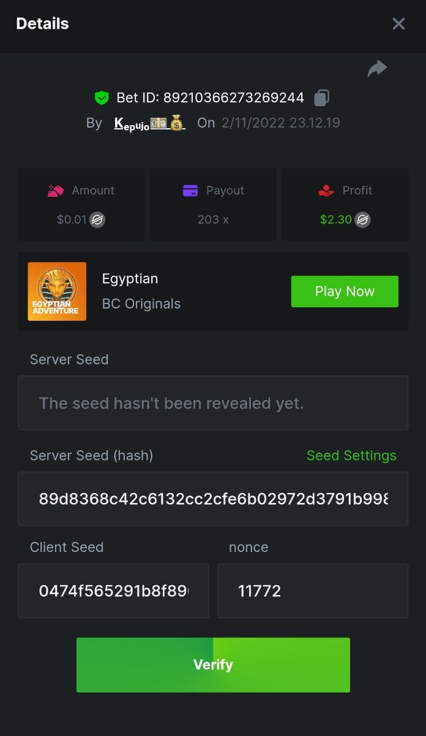This screenshot has width=426, height=736.
Task: Click the nonce field showing 11772
Action: 312,591
